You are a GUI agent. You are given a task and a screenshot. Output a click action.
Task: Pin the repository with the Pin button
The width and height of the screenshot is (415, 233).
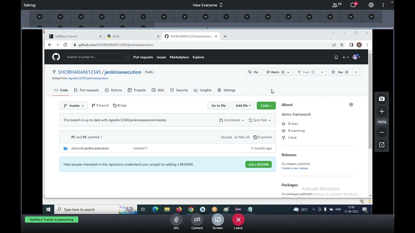253,72
